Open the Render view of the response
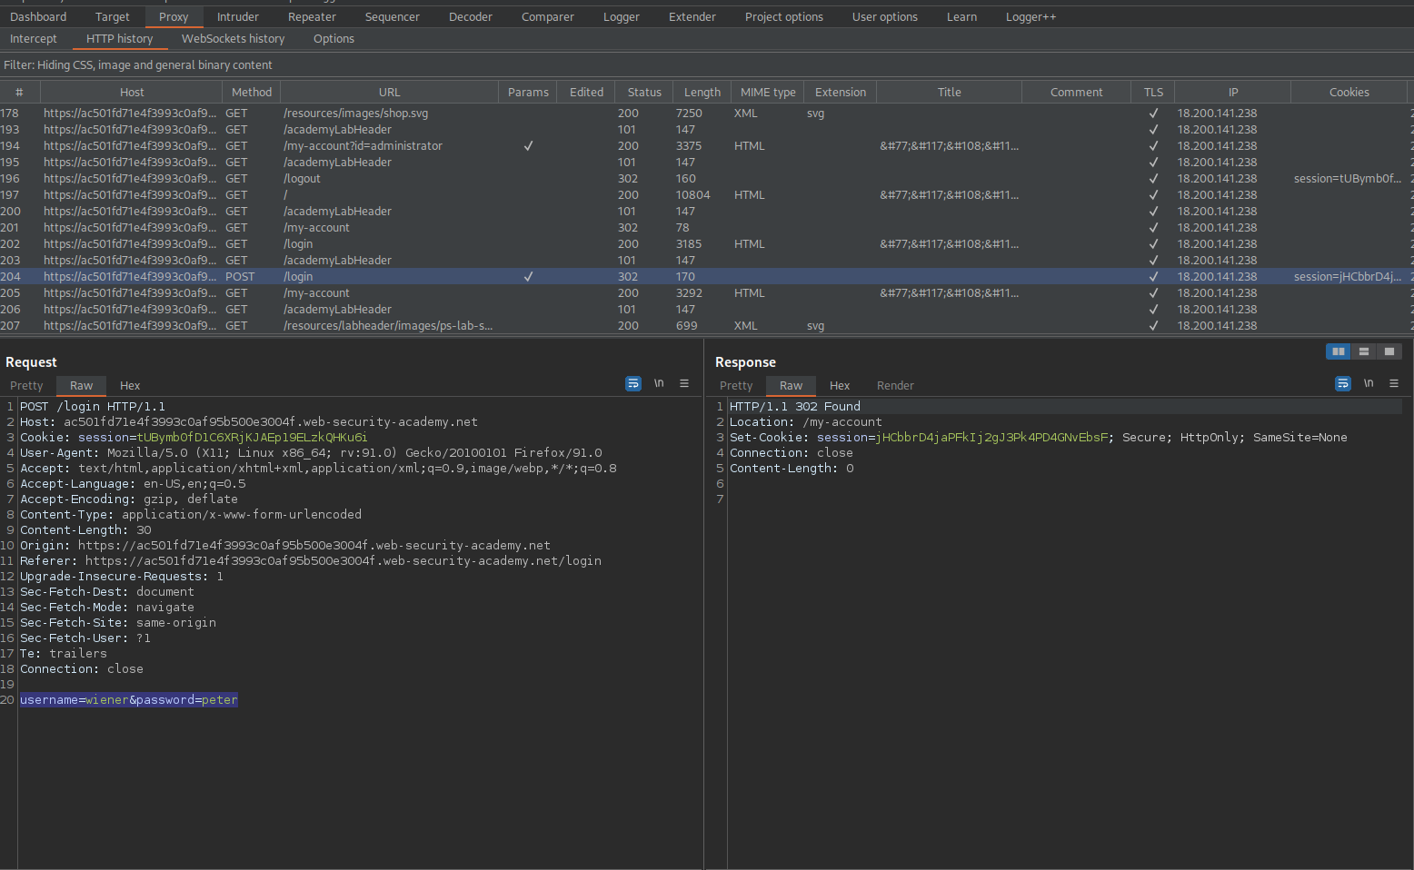The width and height of the screenshot is (1414, 870). [895, 386]
